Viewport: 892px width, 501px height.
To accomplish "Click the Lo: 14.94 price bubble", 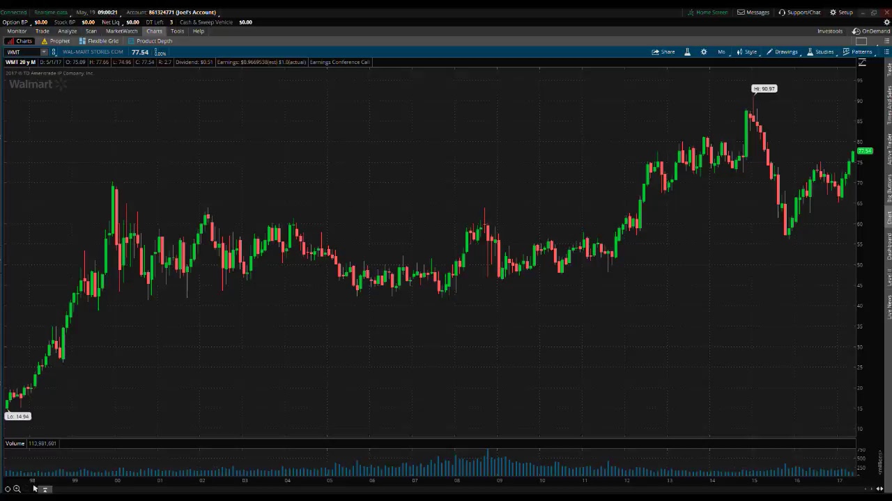I will click(17, 416).
